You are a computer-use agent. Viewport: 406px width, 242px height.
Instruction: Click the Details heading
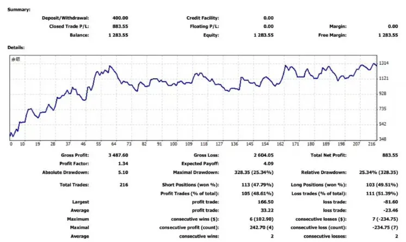point(16,47)
